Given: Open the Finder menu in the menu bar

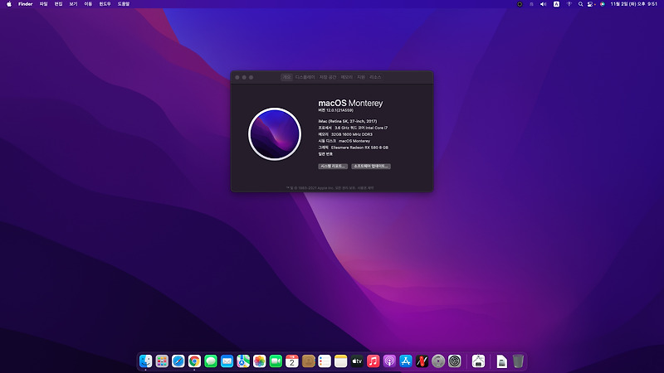Looking at the screenshot, I should coord(26,4).
